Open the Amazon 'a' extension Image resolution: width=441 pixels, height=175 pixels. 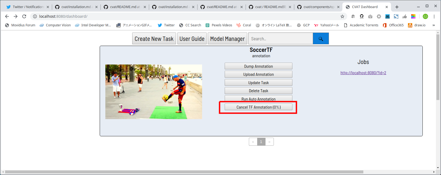click(x=353, y=16)
